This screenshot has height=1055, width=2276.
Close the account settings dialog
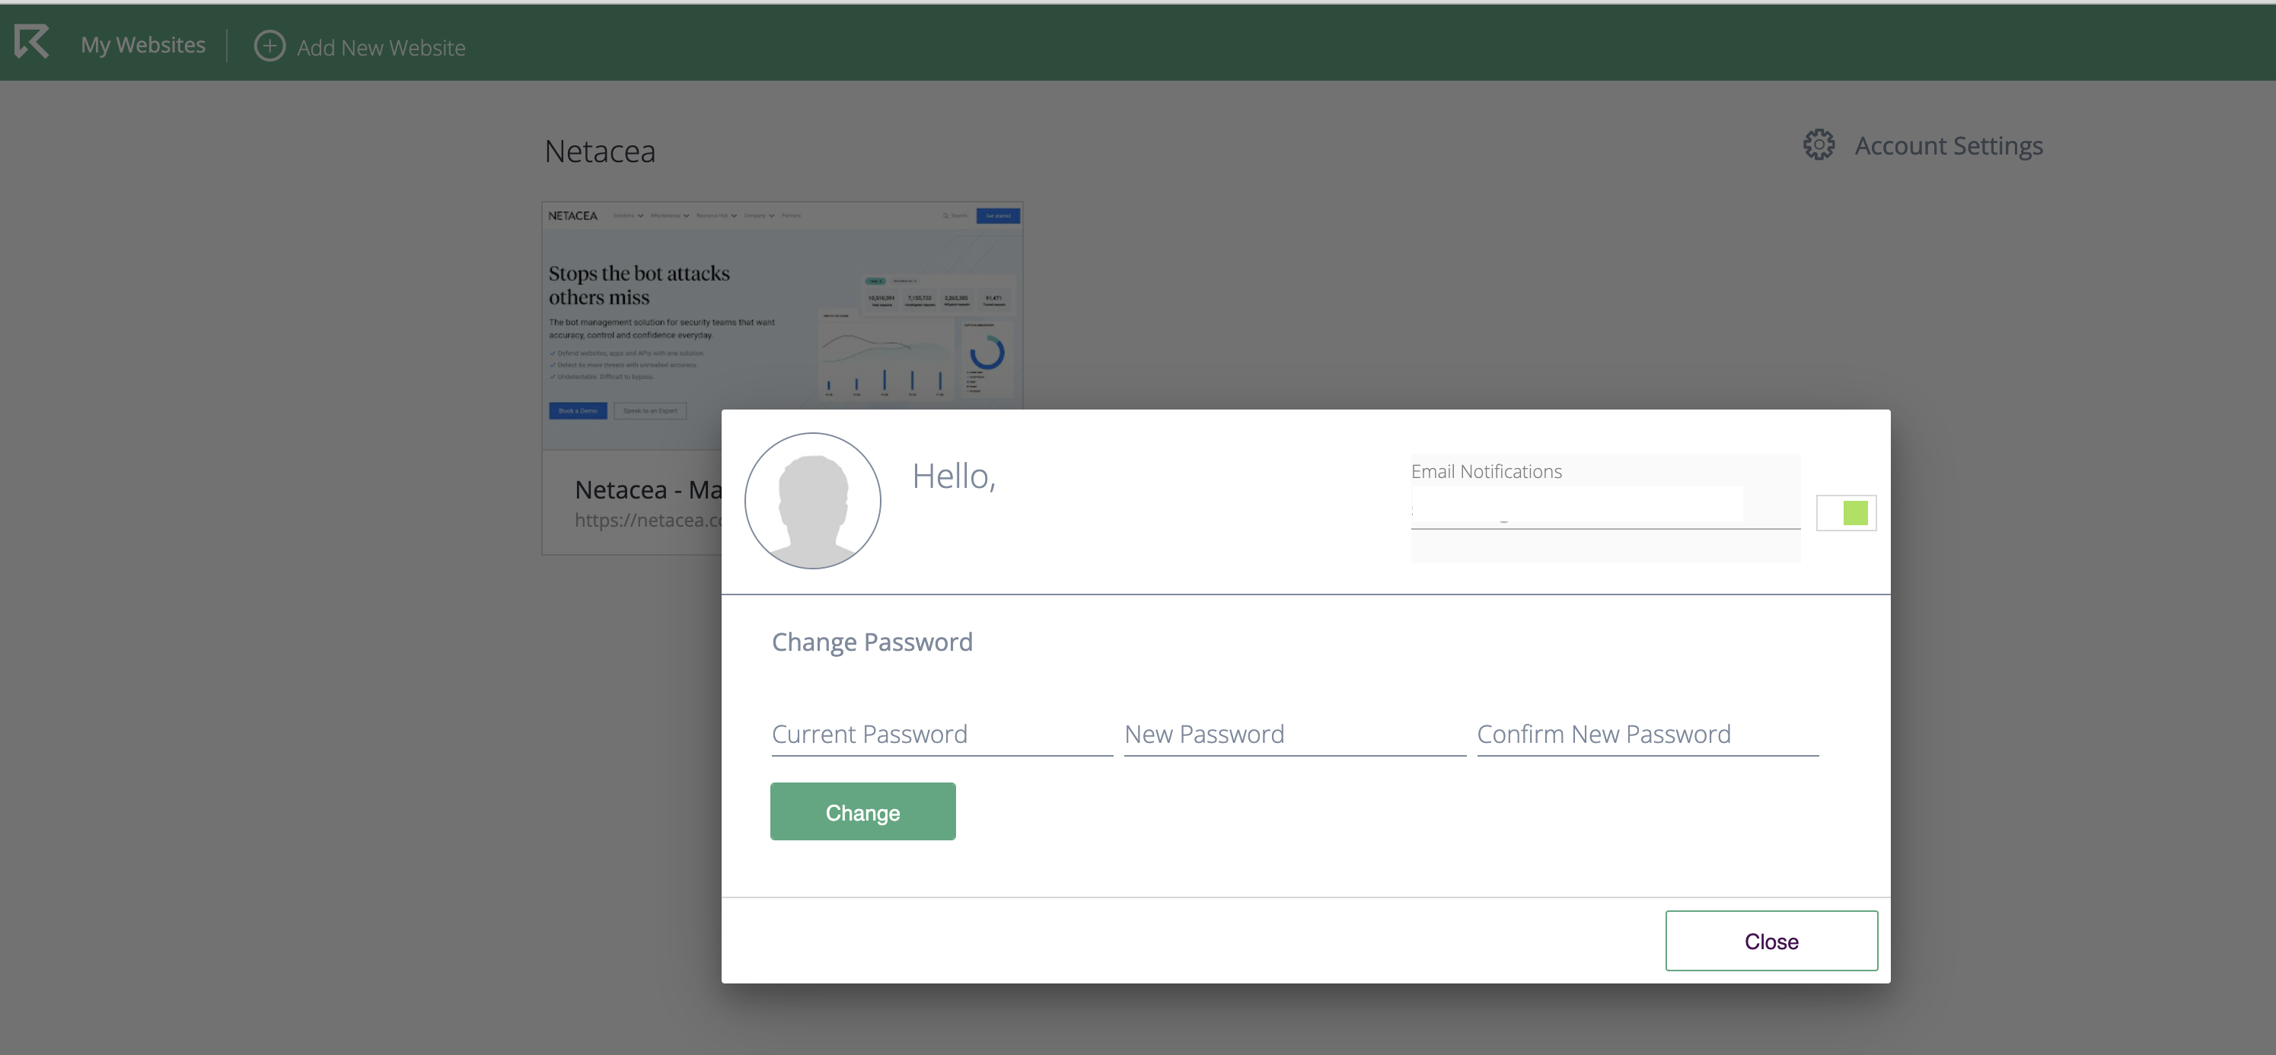click(x=1771, y=941)
